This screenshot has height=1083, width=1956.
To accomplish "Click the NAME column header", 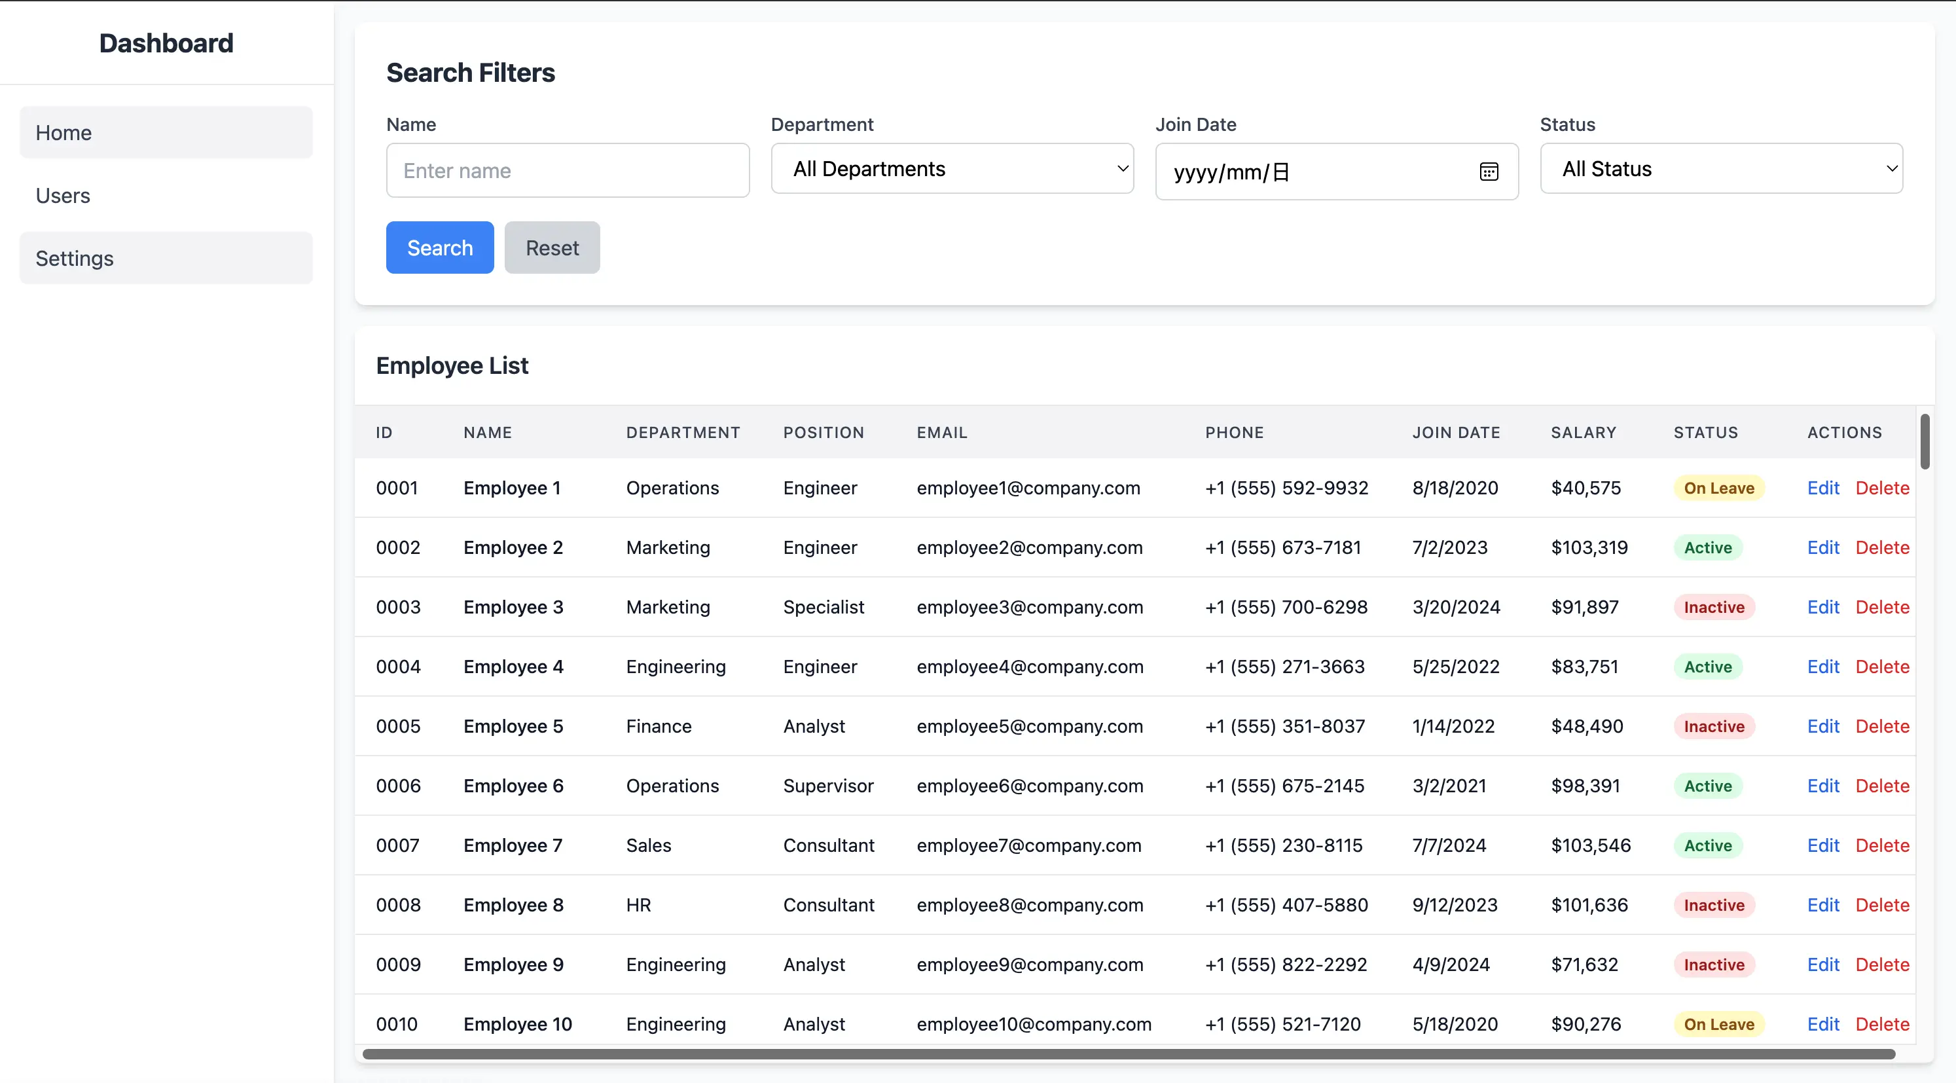I will [x=488, y=432].
